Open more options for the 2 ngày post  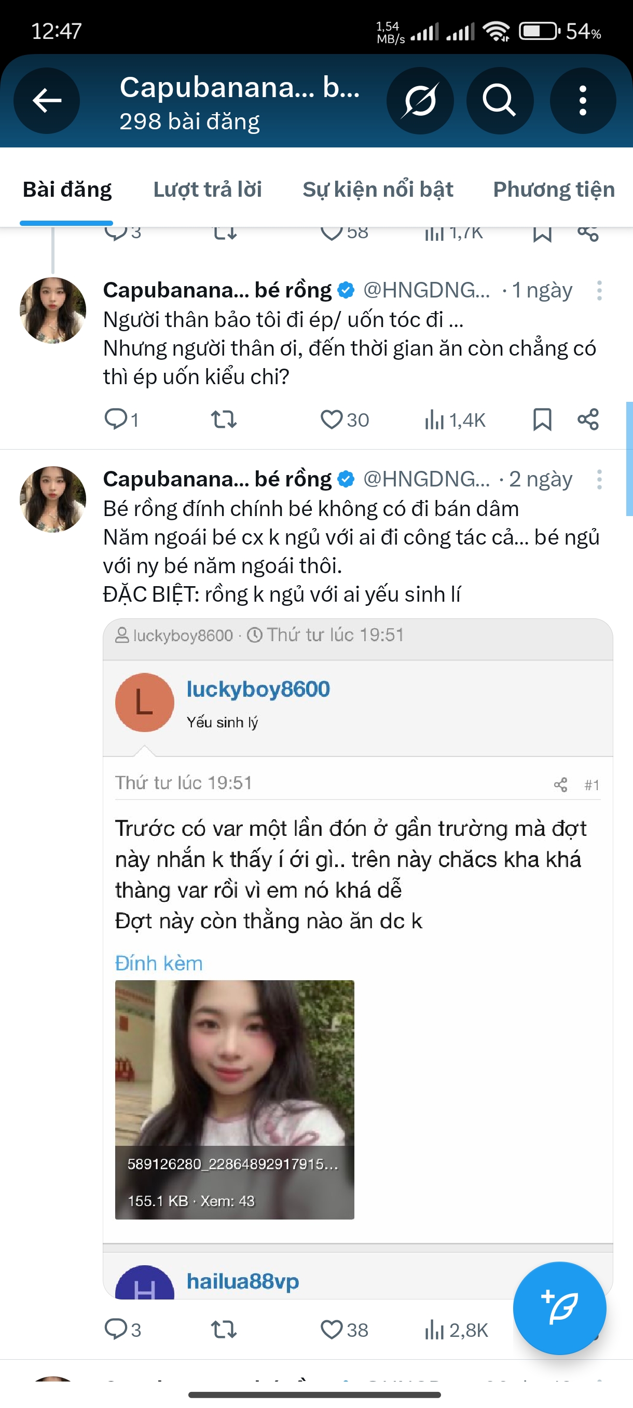coord(599,479)
